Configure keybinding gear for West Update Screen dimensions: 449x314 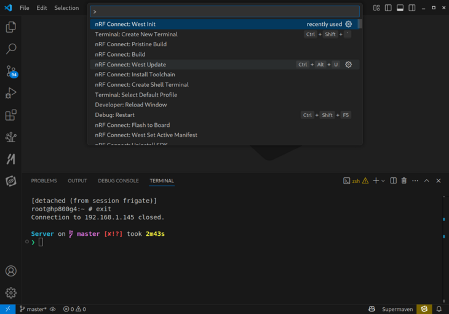pos(348,65)
